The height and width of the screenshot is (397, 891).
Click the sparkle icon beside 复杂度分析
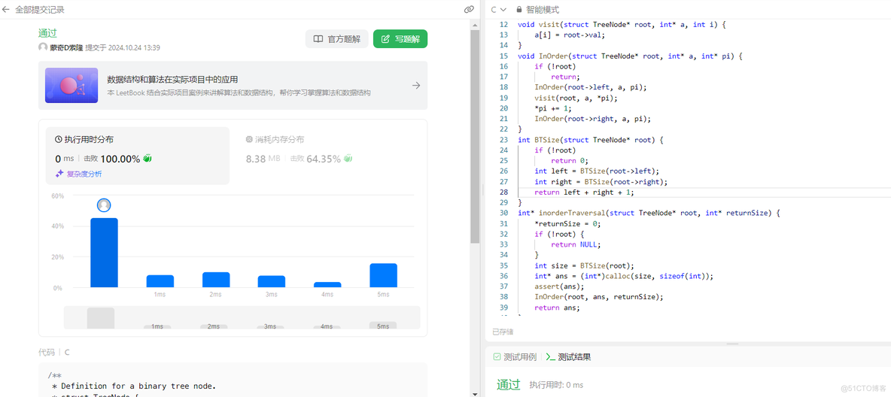click(59, 174)
